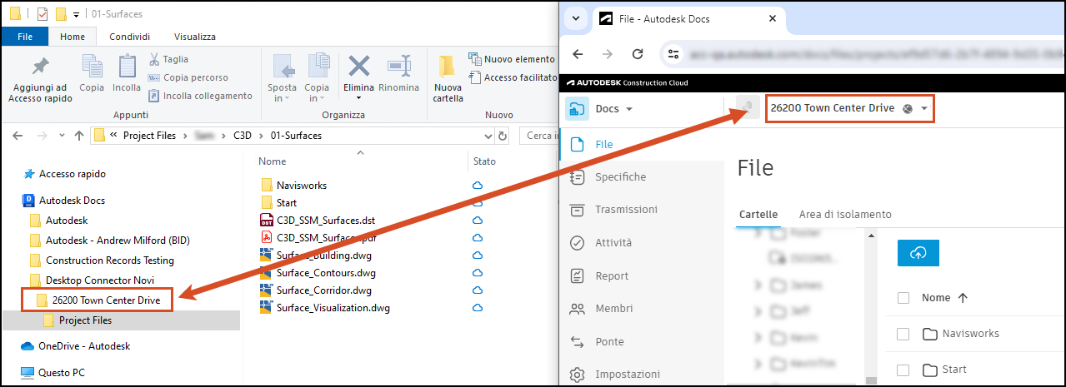Switch to the Condividi ribbon tab
This screenshot has width=1066, height=387.
pos(130,37)
